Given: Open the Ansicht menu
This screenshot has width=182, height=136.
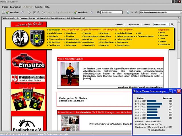Looking at the screenshot, I should coord(39,7).
